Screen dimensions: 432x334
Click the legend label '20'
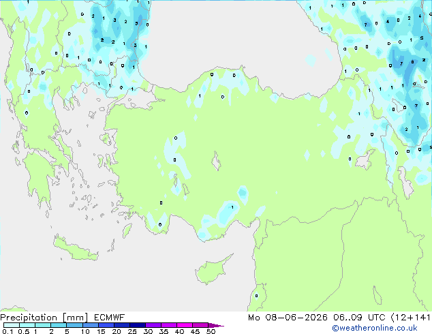pyautogui.click(x=117, y=331)
